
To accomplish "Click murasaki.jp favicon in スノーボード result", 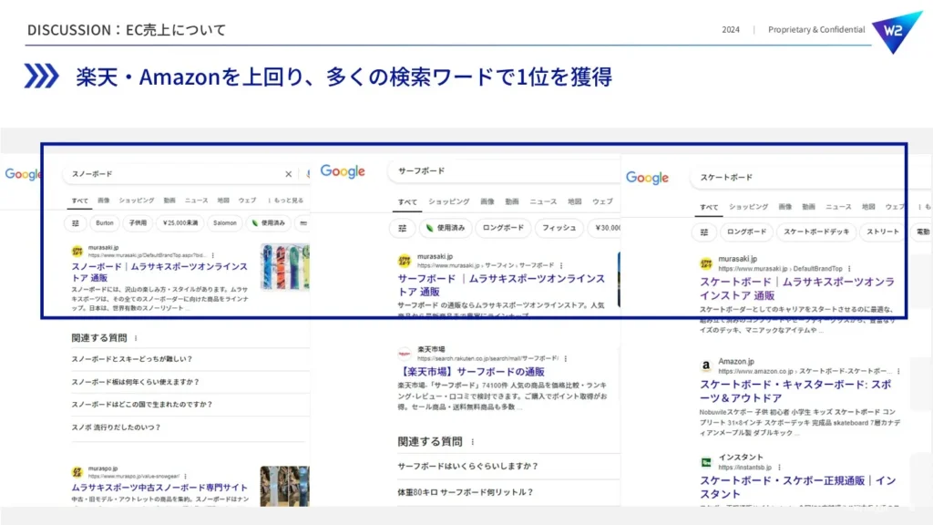I will pyautogui.click(x=77, y=252).
